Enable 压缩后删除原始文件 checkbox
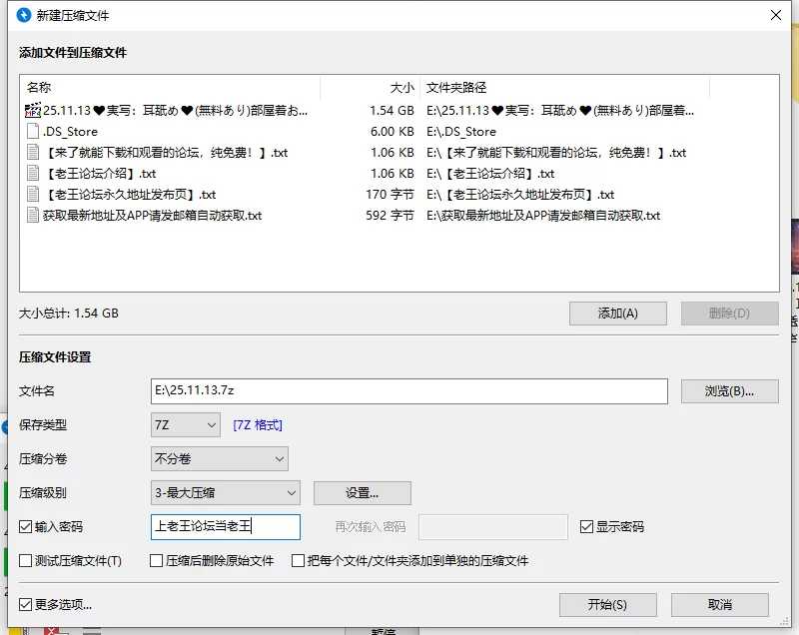The image size is (799, 635). pyautogui.click(x=156, y=561)
